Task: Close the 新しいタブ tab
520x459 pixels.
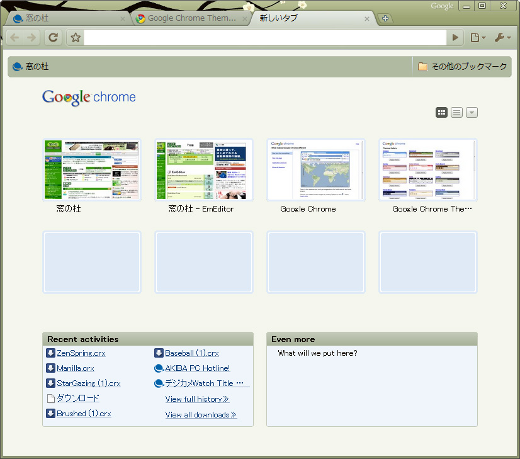Action: point(367,19)
